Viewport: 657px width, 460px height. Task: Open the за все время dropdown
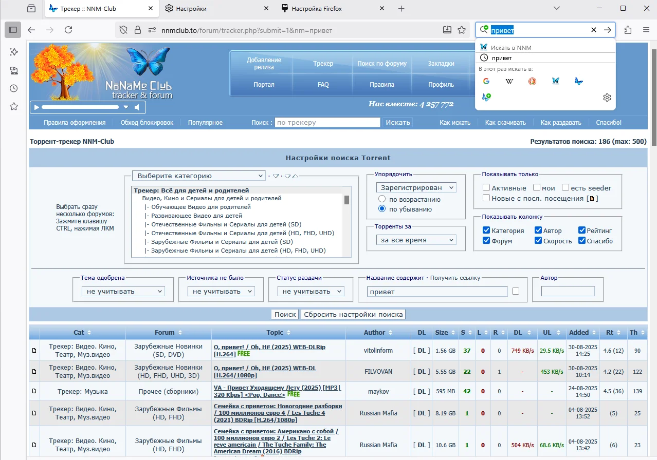tap(416, 240)
